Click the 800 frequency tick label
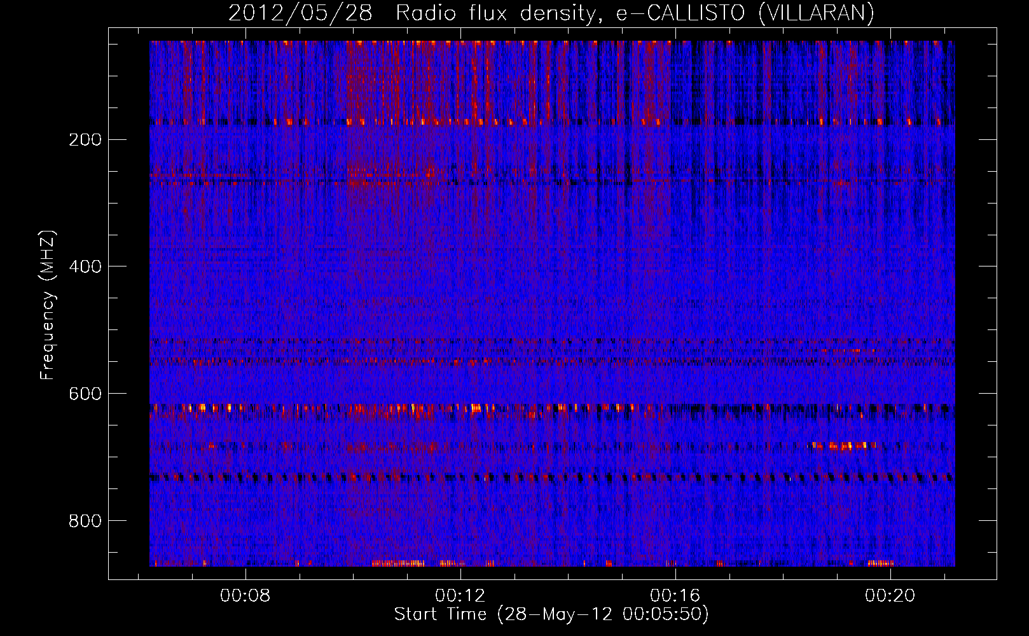This screenshot has height=636, width=1029. 85,521
